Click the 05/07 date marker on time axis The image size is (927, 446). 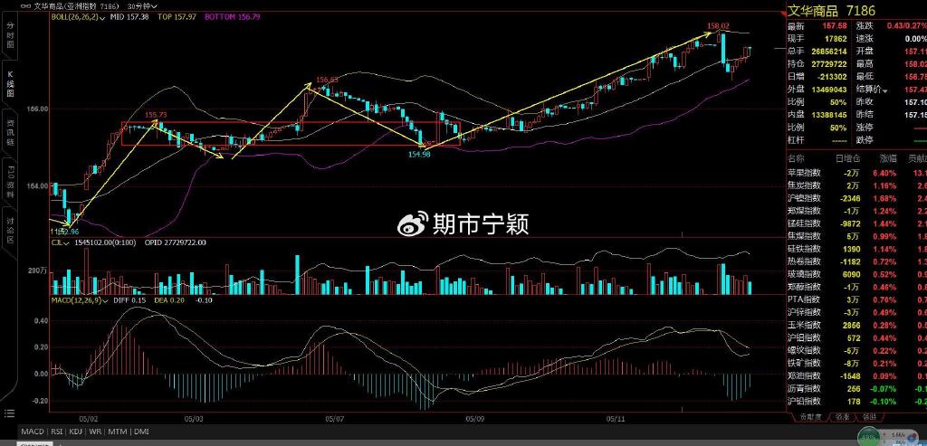click(x=335, y=418)
